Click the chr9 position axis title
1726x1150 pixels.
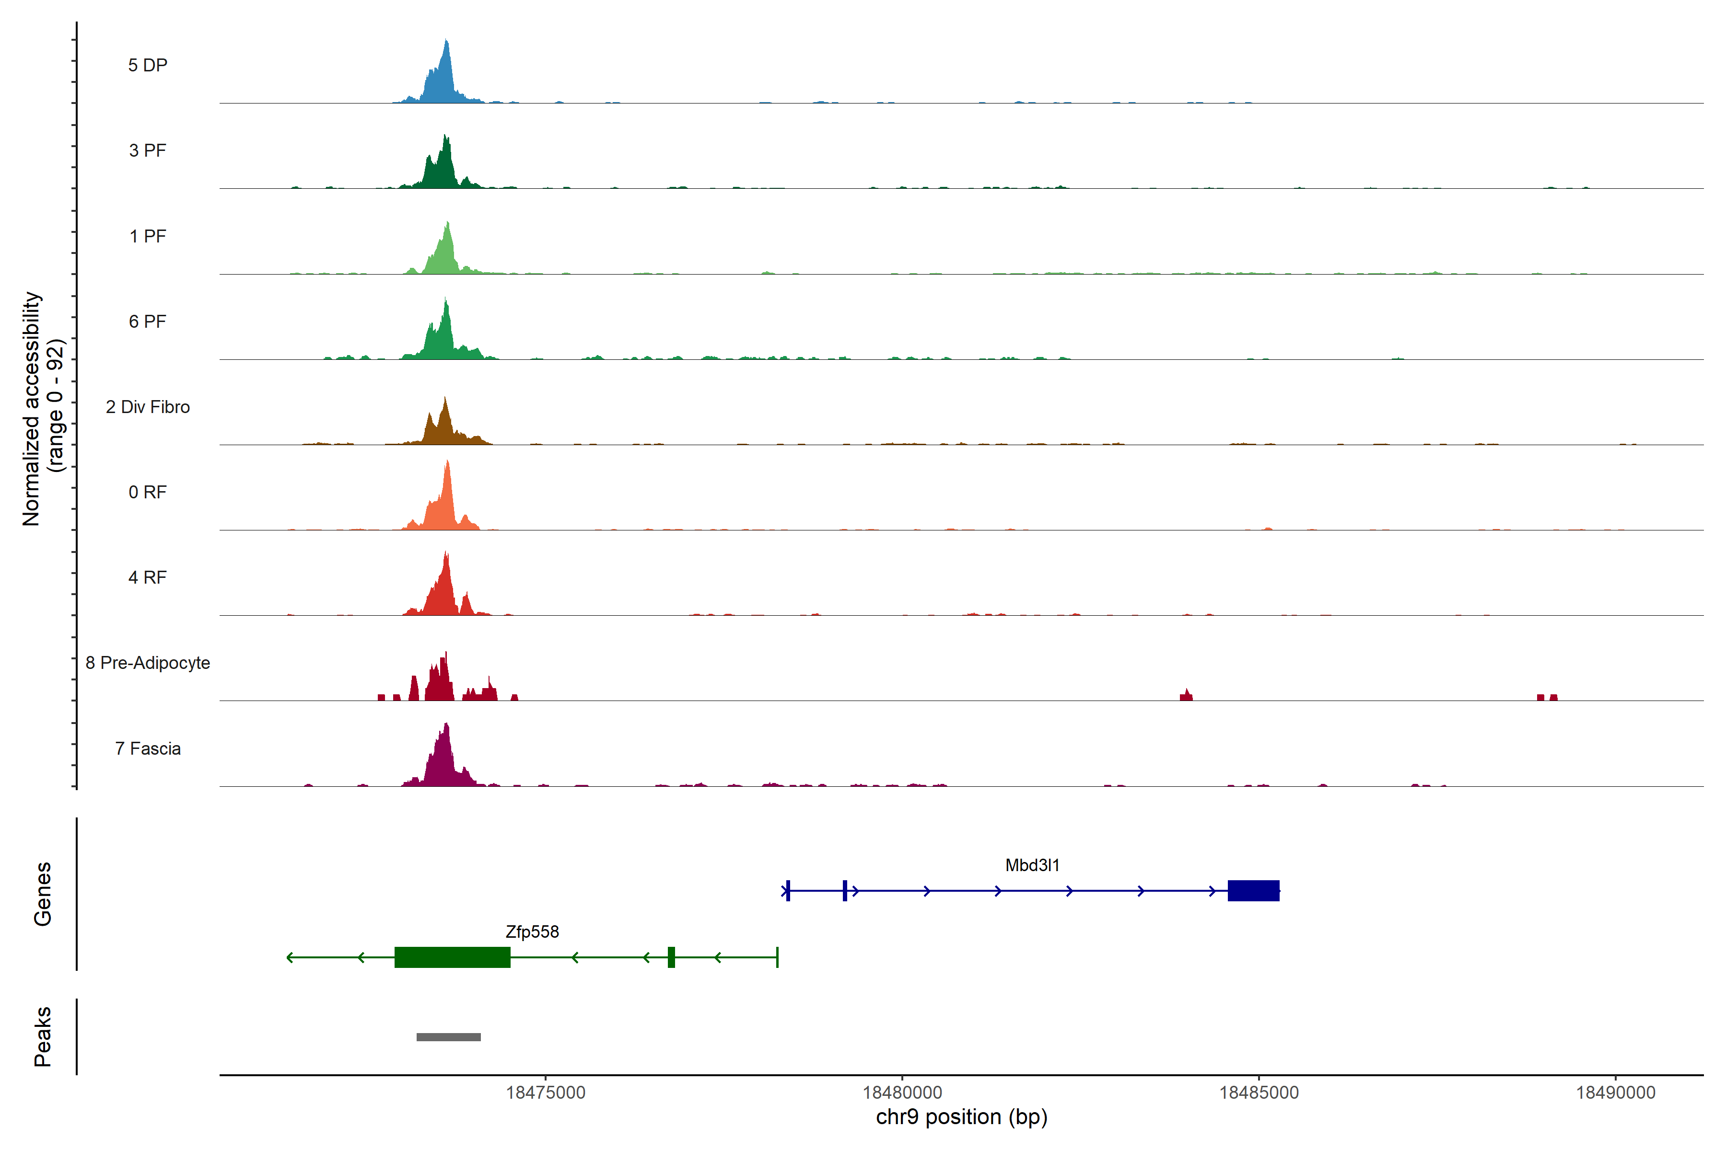[x=961, y=1117]
